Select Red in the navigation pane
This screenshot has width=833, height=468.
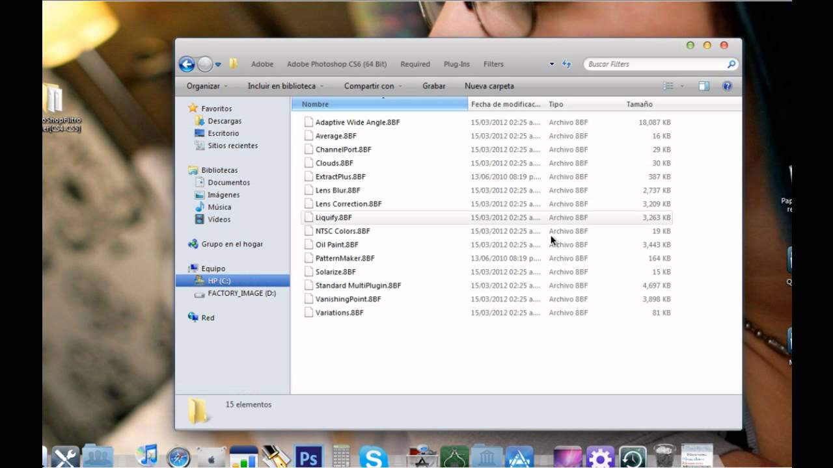(x=208, y=318)
